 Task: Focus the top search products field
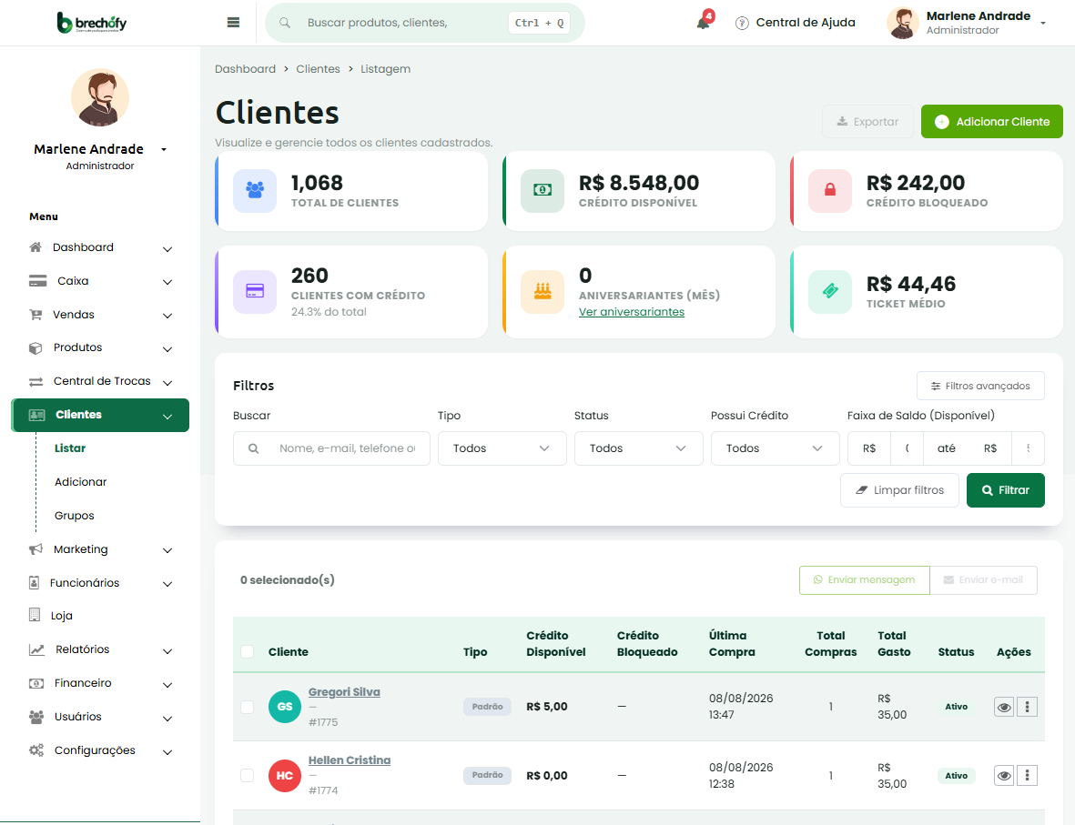click(x=424, y=23)
